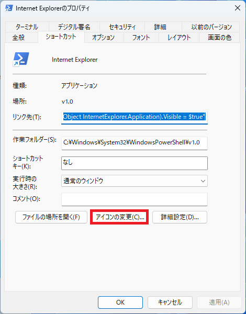This screenshot has height=314, width=246.
Task: Click the PowerShell shortcut icon beside Internet Explorer name
Action: click(21, 60)
